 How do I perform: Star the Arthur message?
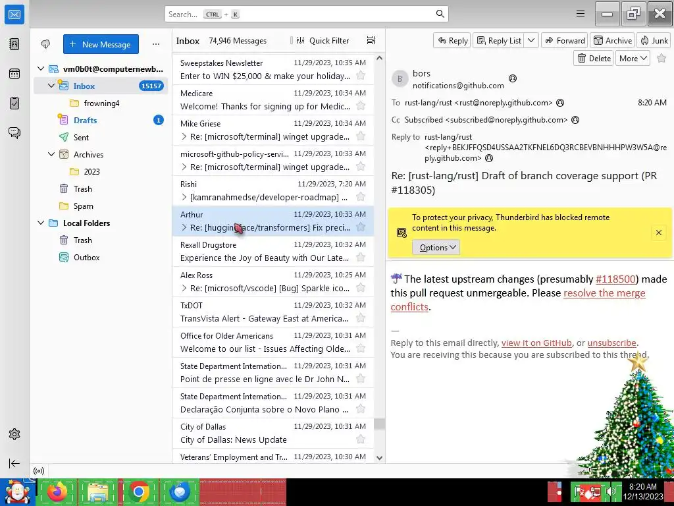[x=361, y=227]
